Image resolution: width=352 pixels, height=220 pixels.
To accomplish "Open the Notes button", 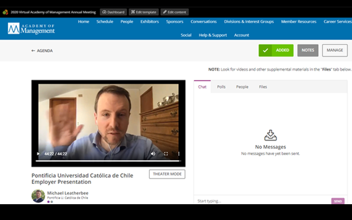I will (x=308, y=50).
